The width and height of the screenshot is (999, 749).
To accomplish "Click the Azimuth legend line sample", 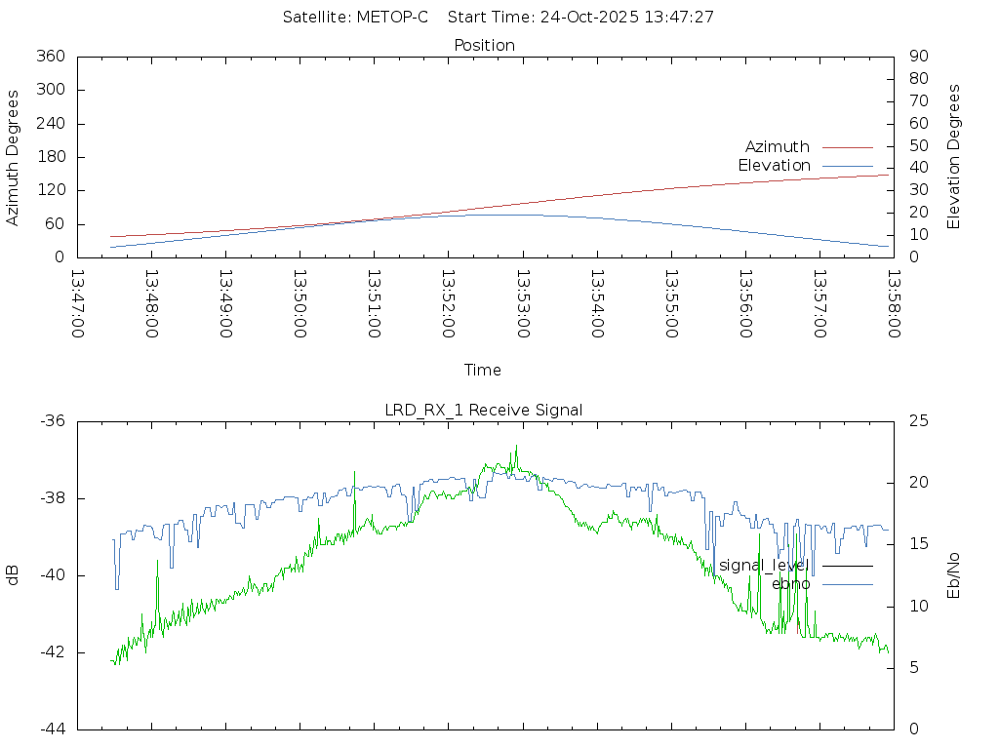I will (x=847, y=147).
